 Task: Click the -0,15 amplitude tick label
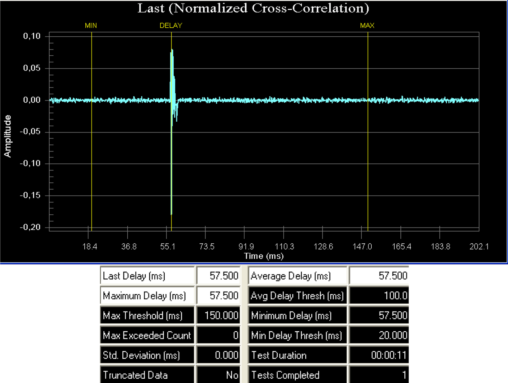point(30,195)
